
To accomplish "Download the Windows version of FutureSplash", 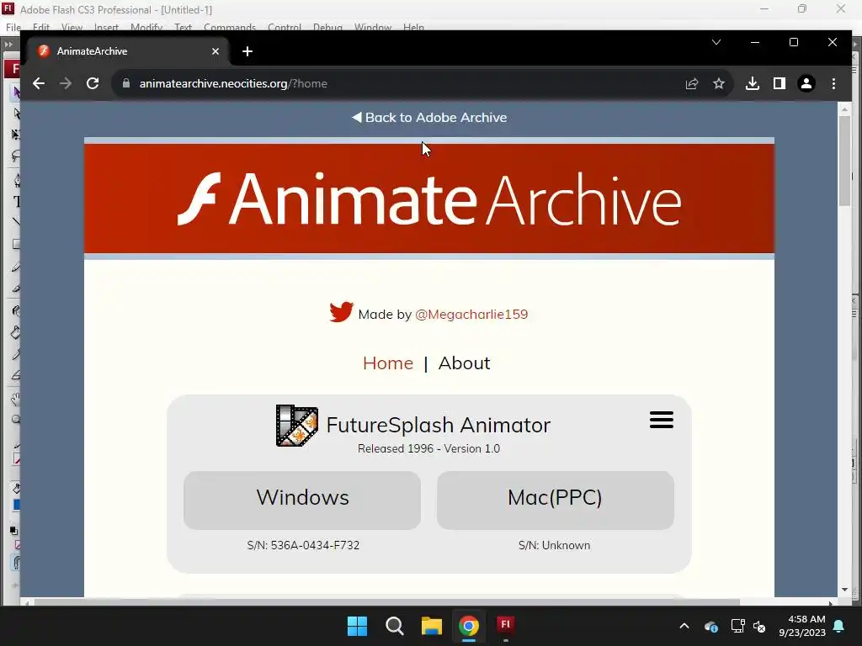I will (x=302, y=500).
